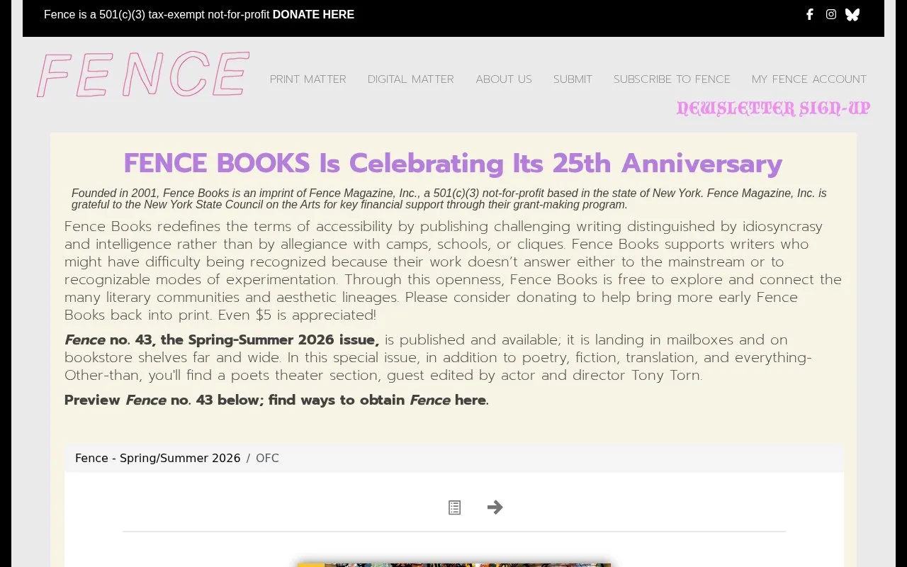Click the FENCE logo
The image size is (907, 567).
coord(143,74)
